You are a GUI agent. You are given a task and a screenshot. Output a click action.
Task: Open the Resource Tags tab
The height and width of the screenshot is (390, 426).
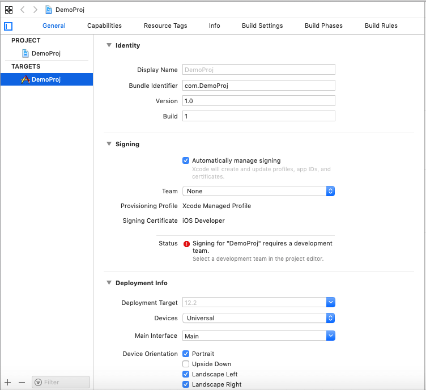click(x=165, y=26)
